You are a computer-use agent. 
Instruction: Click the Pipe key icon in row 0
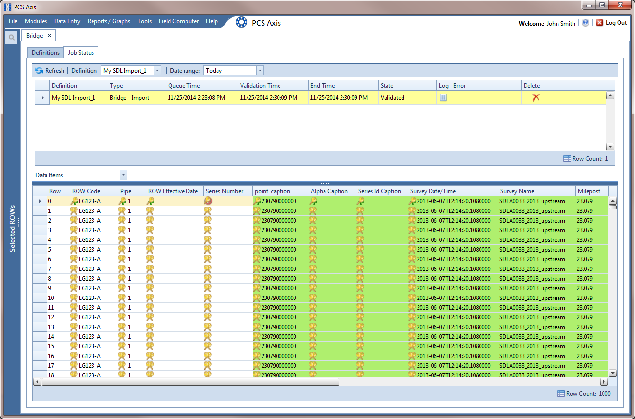(x=123, y=201)
